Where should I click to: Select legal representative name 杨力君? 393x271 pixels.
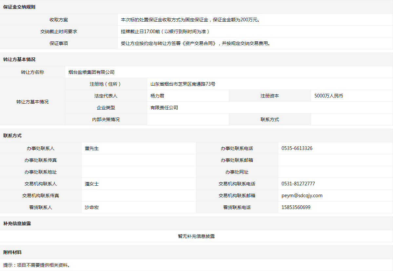point(157,95)
